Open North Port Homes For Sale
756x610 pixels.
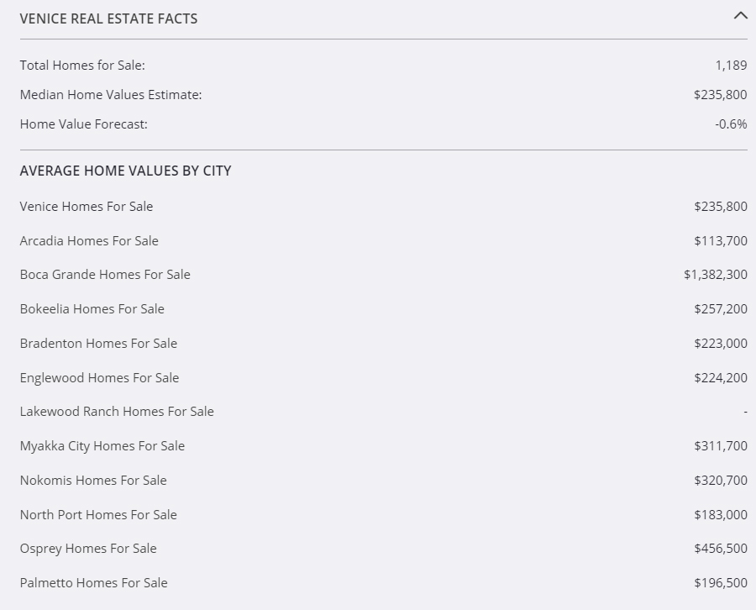[98, 515]
